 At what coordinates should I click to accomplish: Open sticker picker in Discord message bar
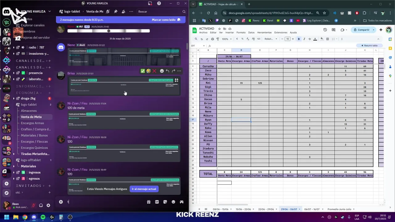[165, 202]
